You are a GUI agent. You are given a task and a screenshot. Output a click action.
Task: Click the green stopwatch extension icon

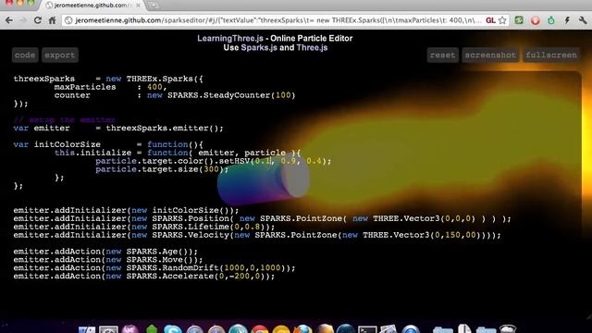click(551, 20)
